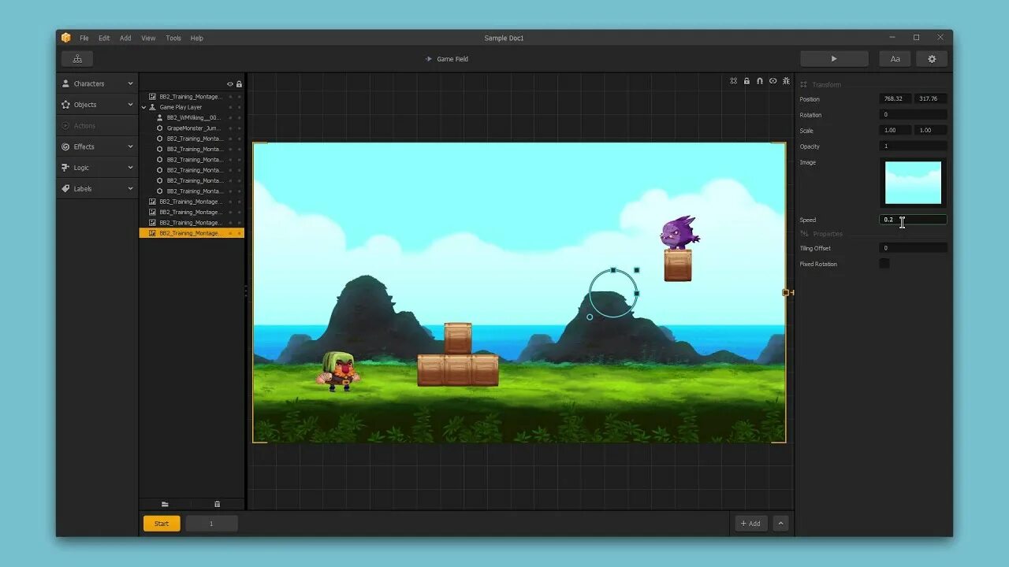Click the Logic icon in the left sidebar

click(x=66, y=168)
